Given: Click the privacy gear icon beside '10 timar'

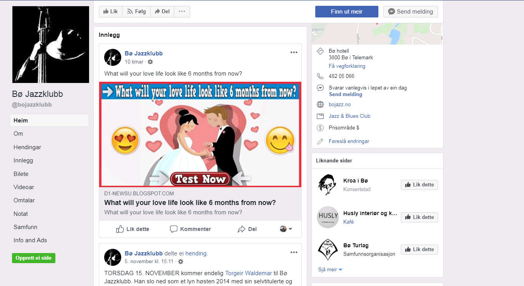Looking at the screenshot, I should pyautogui.click(x=150, y=62).
